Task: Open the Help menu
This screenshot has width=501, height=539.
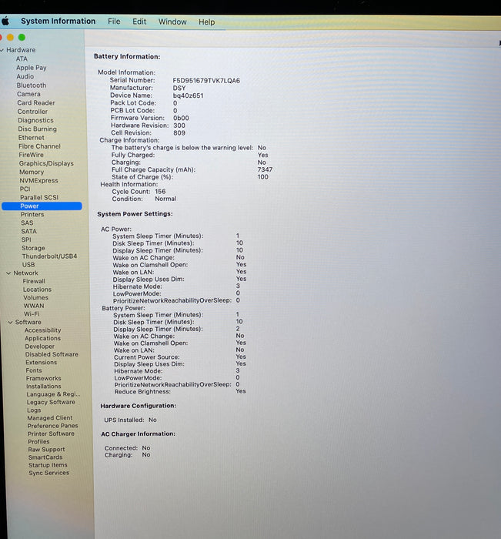Action: [206, 22]
